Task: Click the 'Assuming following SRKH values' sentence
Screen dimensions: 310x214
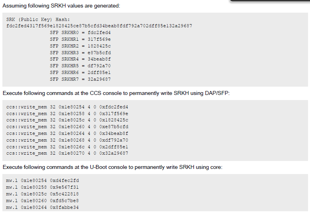Action: [x=61, y=6]
